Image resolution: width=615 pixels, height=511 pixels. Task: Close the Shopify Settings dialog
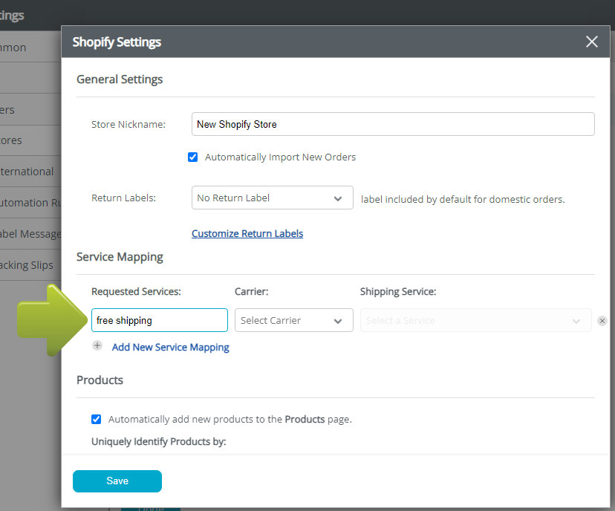point(591,42)
